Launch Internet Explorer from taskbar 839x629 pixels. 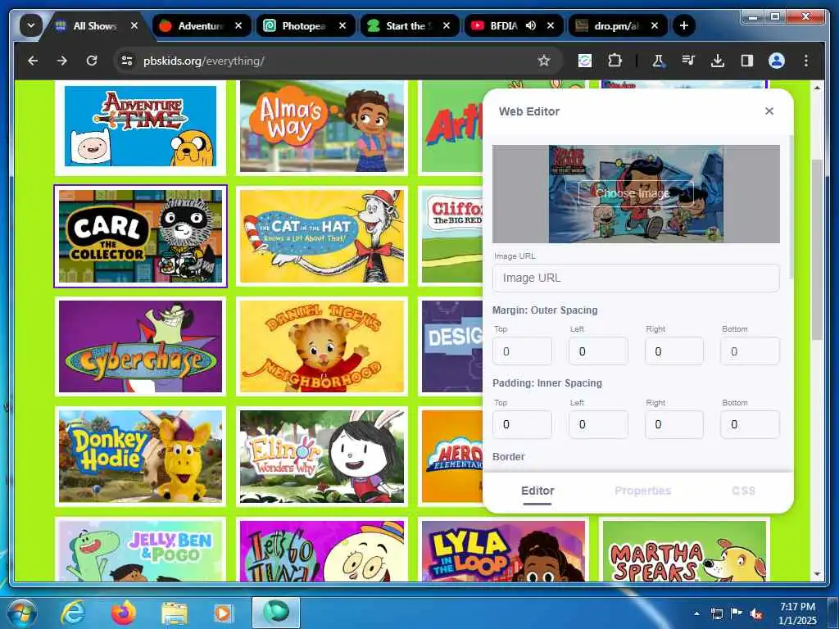(x=73, y=613)
